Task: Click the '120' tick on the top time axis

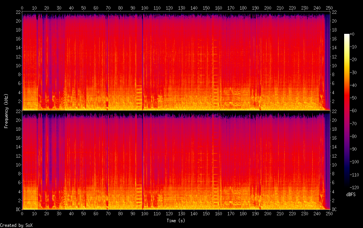Action: point(169,8)
